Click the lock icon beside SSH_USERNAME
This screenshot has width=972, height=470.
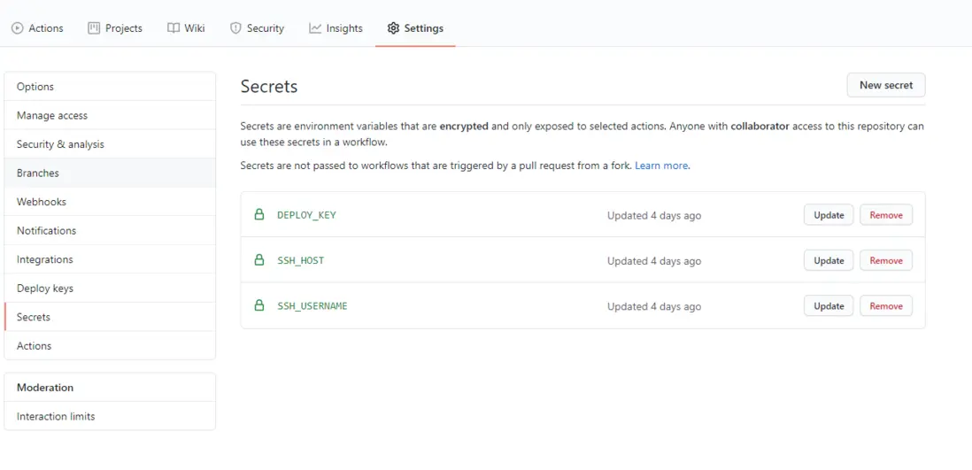point(259,305)
